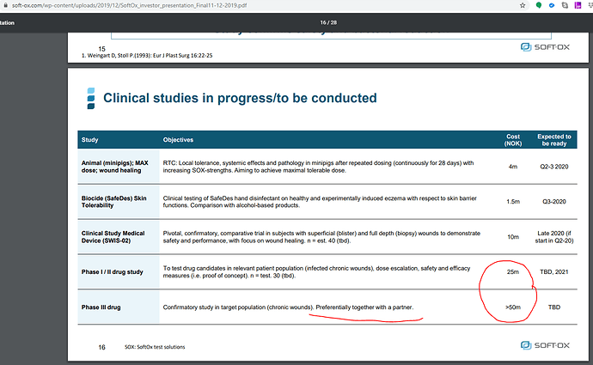The height and width of the screenshot is (365, 593).
Task: Click the site security lock icon
Action: pos(3,4)
